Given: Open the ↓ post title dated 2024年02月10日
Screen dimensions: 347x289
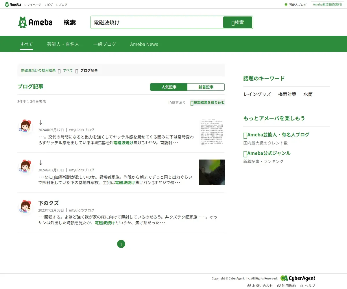Looking at the screenshot, I should [41, 163].
